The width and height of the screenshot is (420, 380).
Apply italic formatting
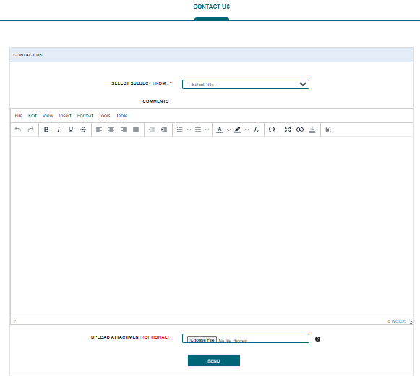point(59,130)
